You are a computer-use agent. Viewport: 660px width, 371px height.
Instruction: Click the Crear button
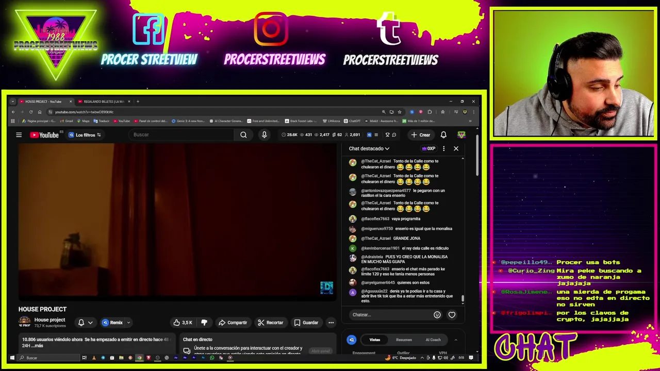click(420, 135)
